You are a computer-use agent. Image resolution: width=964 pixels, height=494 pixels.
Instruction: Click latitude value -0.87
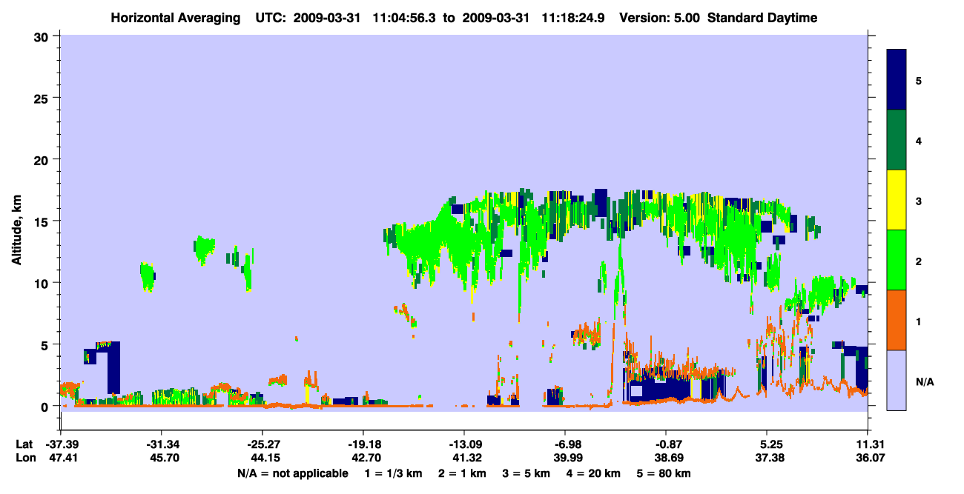pos(666,444)
